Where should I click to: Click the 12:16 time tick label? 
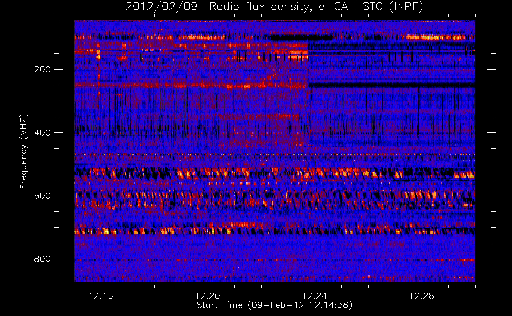(101, 296)
